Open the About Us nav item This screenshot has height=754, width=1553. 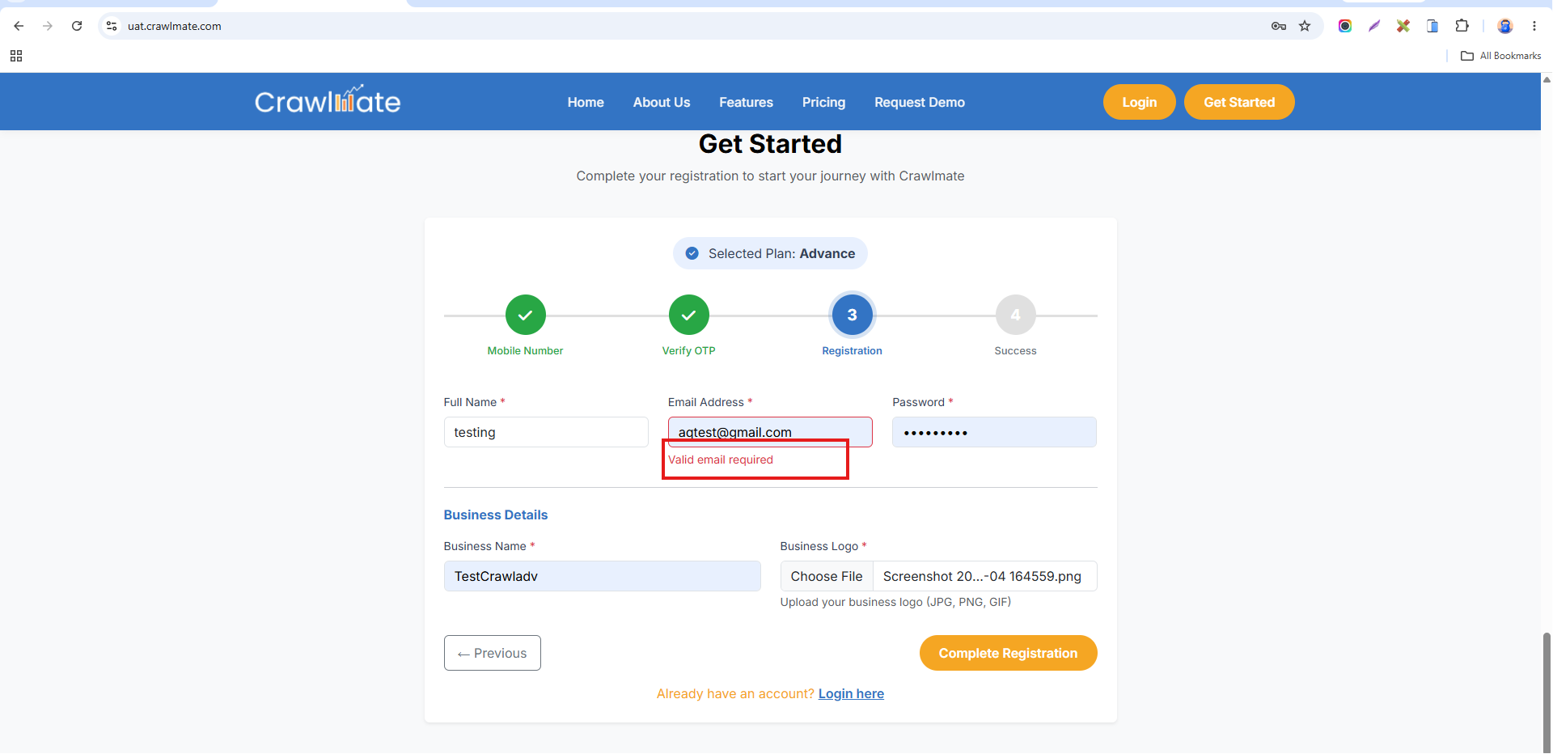pyautogui.click(x=662, y=102)
